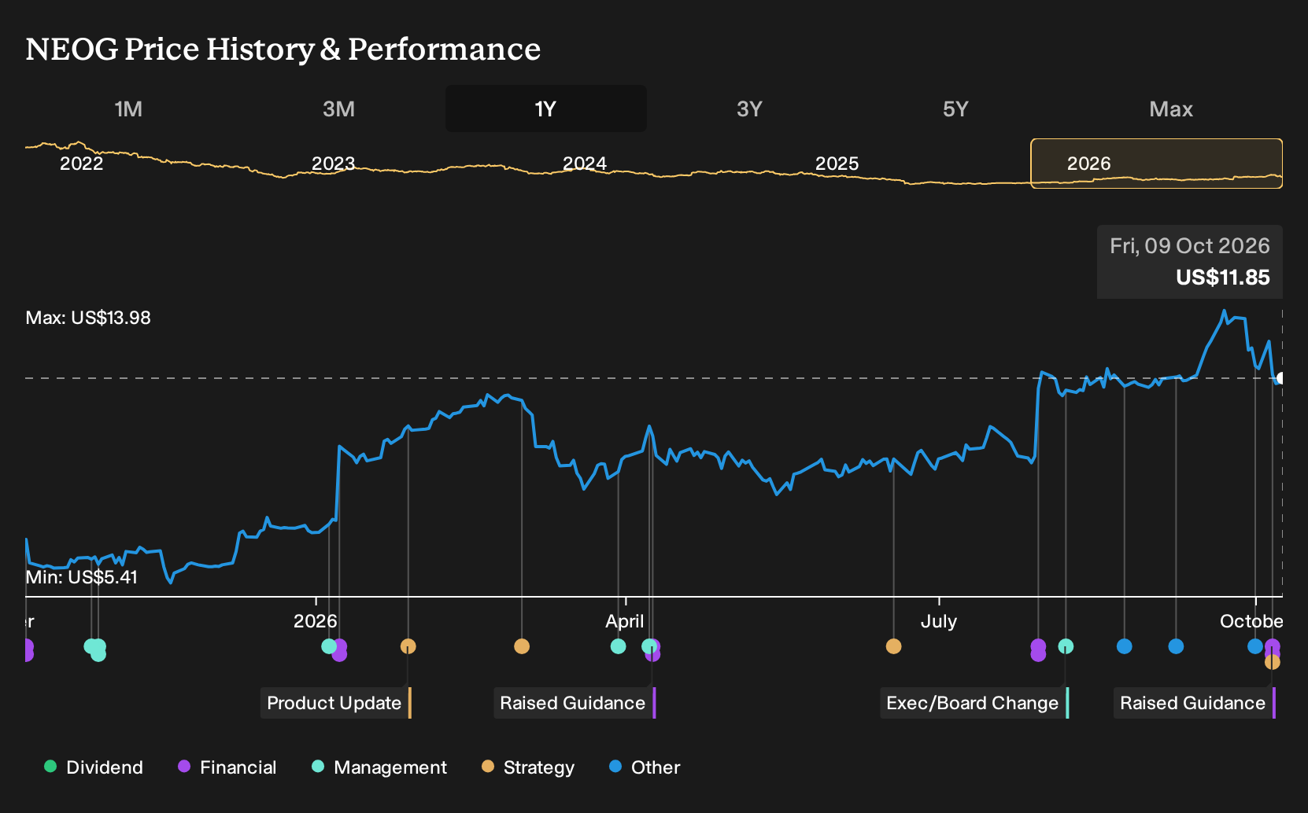Click the first blue Other marker after July

[x=1125, y=646]
